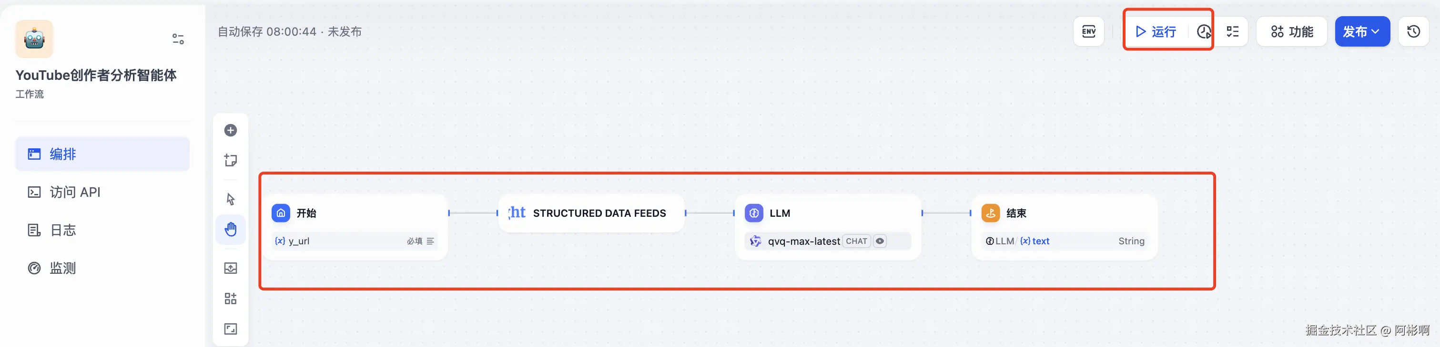Click the fullscreen canvas icon

230,328
